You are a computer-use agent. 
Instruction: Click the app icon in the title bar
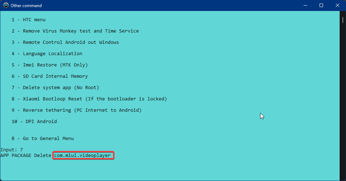pyautogui.click(x=6, y=5)
